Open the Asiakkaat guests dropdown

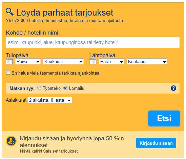(x=50, y=100)
